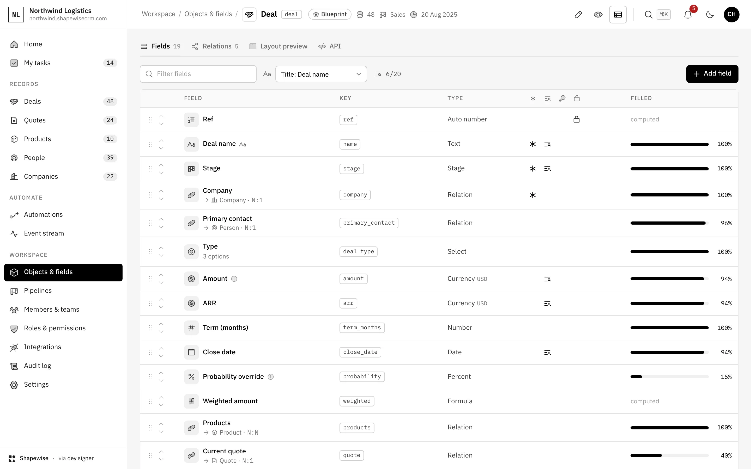
Task: Toggle dark mode moon icon
Action: click(x=710, y=15)
